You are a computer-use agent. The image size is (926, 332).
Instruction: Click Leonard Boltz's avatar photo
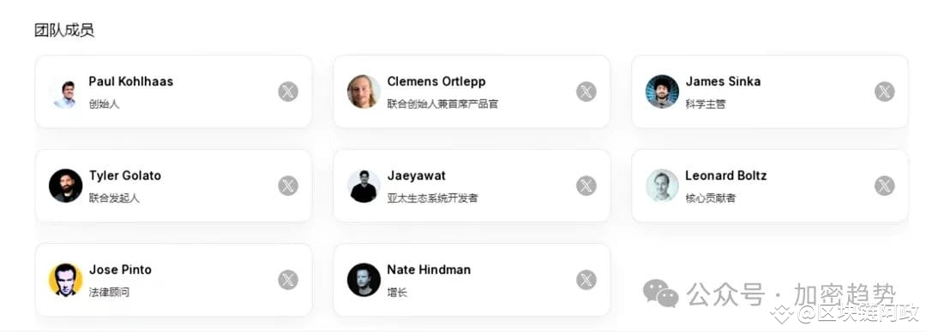(662, 186)
